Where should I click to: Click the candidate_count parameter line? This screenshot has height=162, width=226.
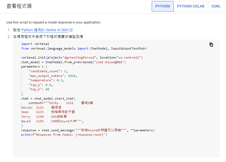(48, 71)
